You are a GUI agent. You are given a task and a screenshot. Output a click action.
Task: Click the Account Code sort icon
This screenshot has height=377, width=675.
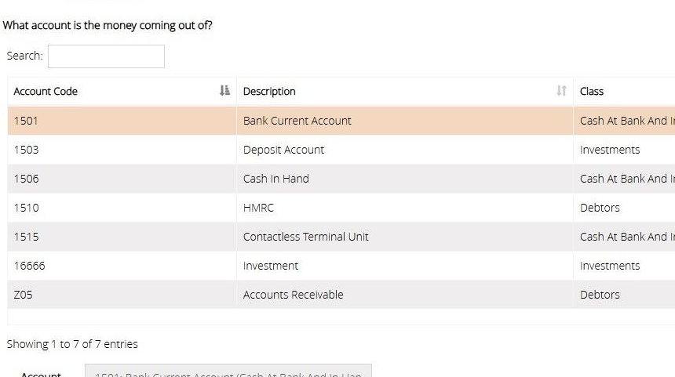pyautogui.click(x=225, y=91)
